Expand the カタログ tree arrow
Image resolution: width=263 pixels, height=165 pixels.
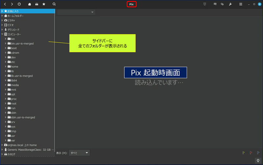click(x=2, y=154)
